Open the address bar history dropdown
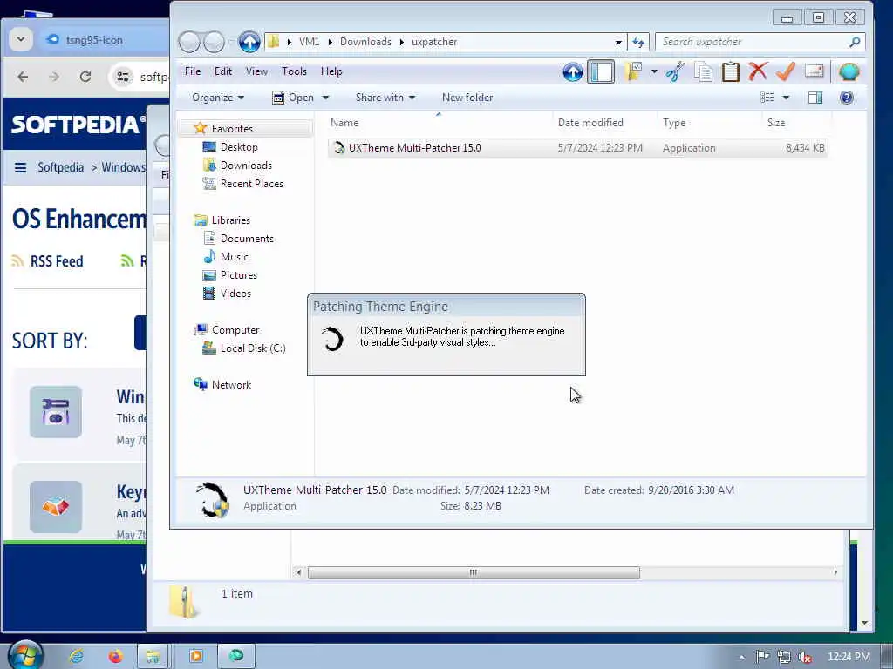 (618, 42)
